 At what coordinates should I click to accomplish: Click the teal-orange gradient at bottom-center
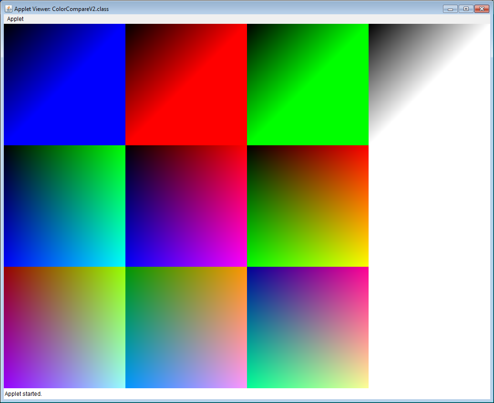186,327
